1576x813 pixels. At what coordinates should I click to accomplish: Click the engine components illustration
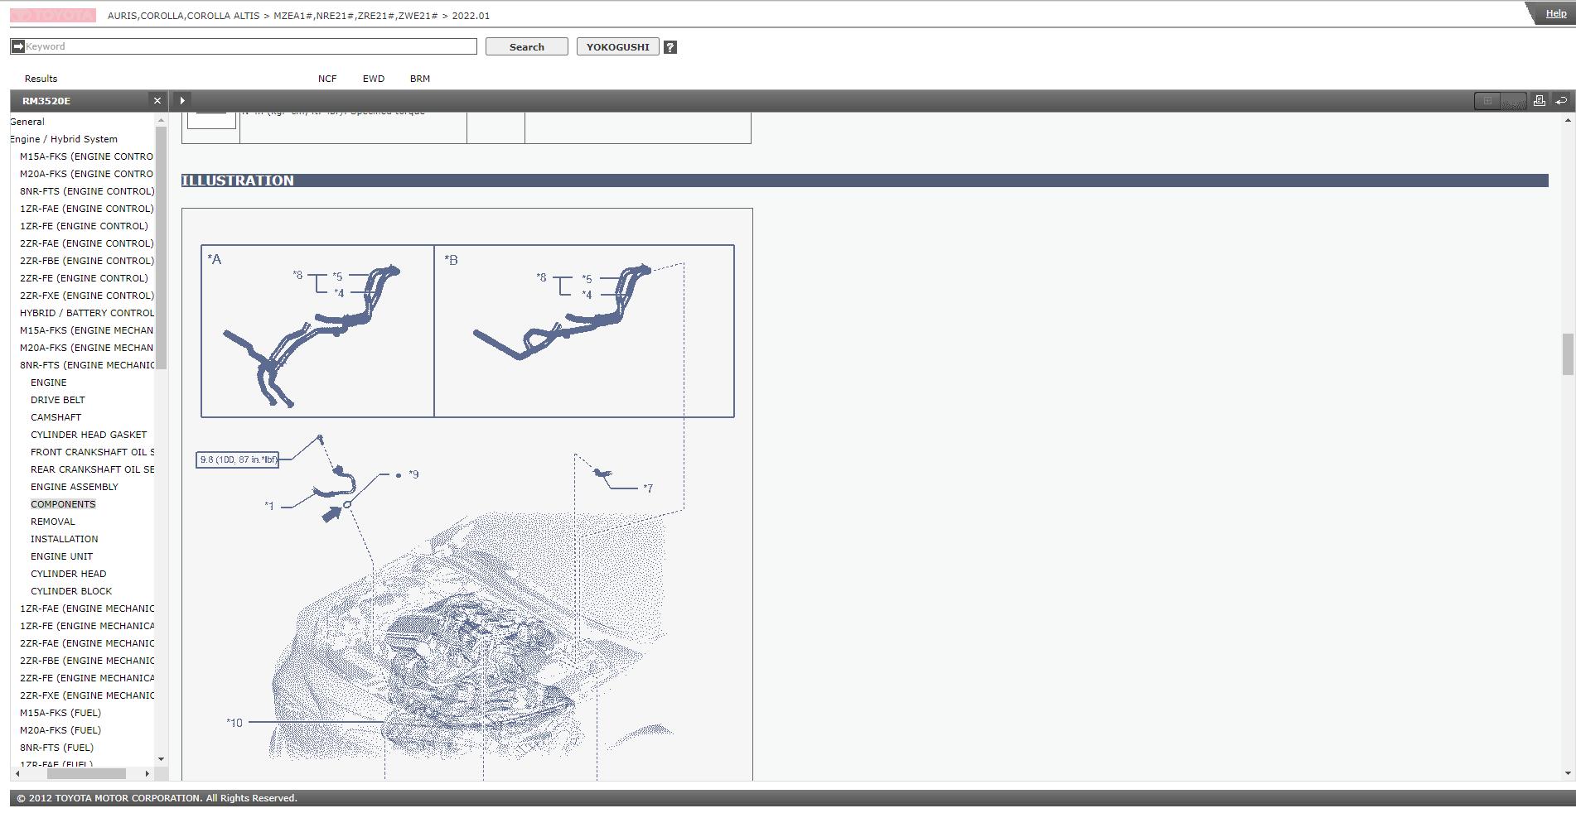pyautogui.click(x=467, y=494)
